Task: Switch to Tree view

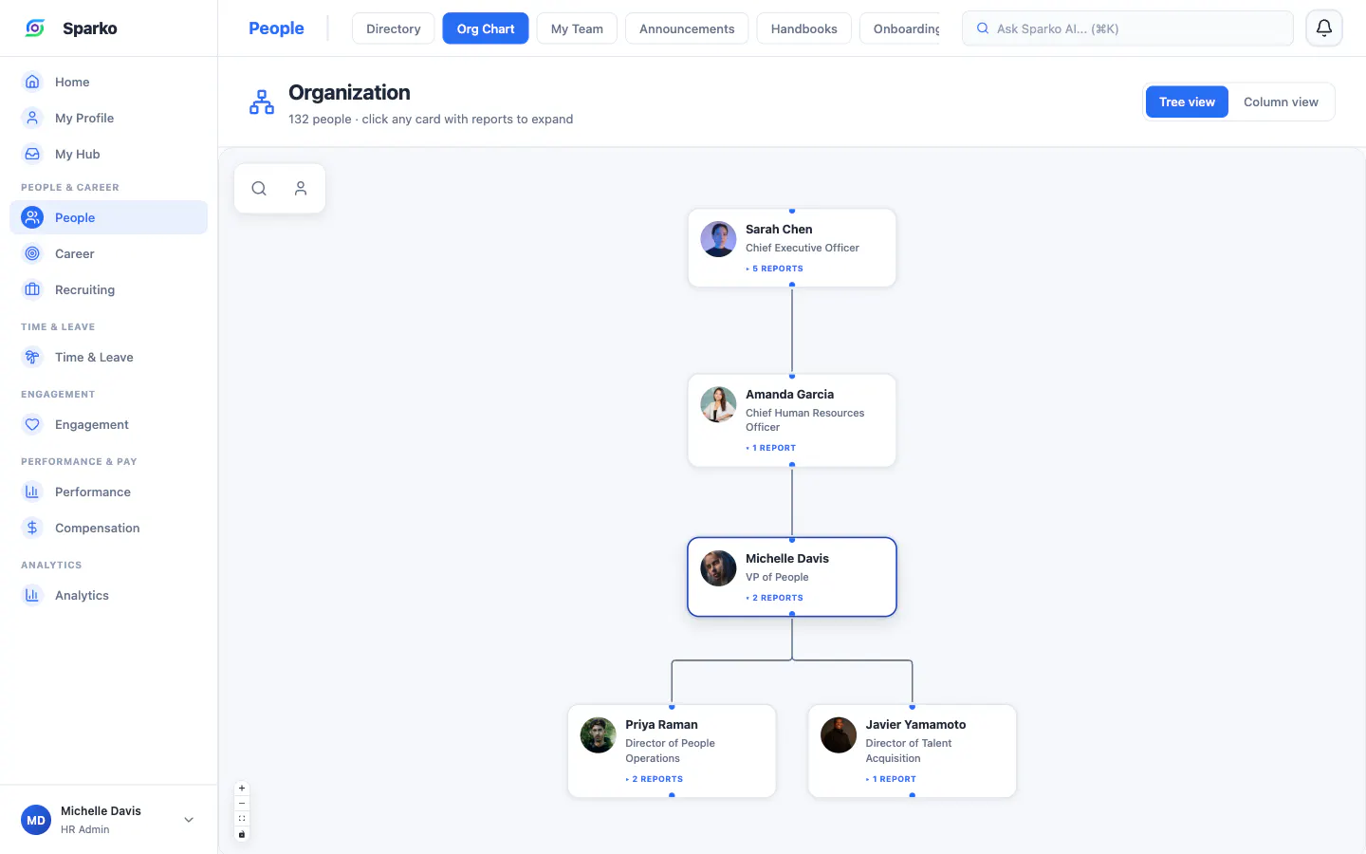Action: tap(1187, 102)
